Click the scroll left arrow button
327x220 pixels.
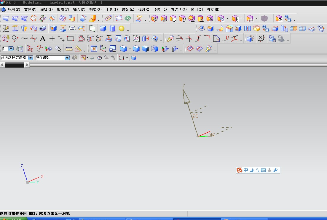(2, 65)
